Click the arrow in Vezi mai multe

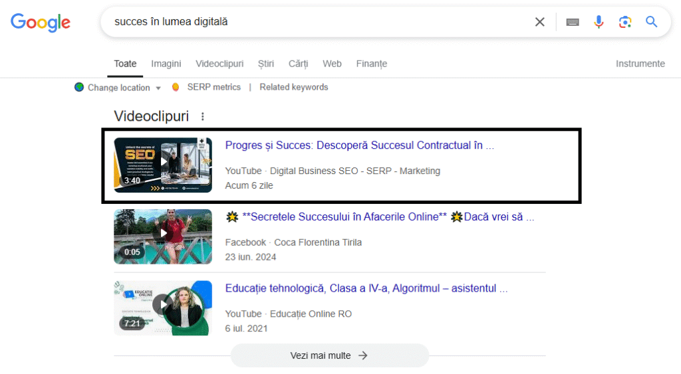pos(362,355)
